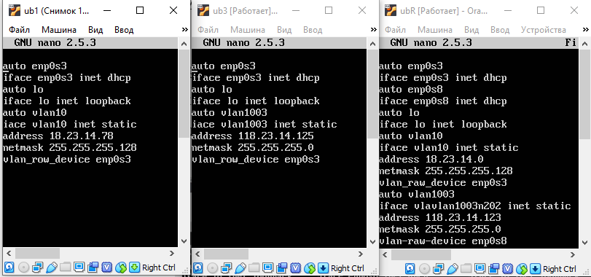The width and height of the screenshot is (591, 277).
Task: Click optical disc indicator in ub3 window
Action: (x=212, y=268)
